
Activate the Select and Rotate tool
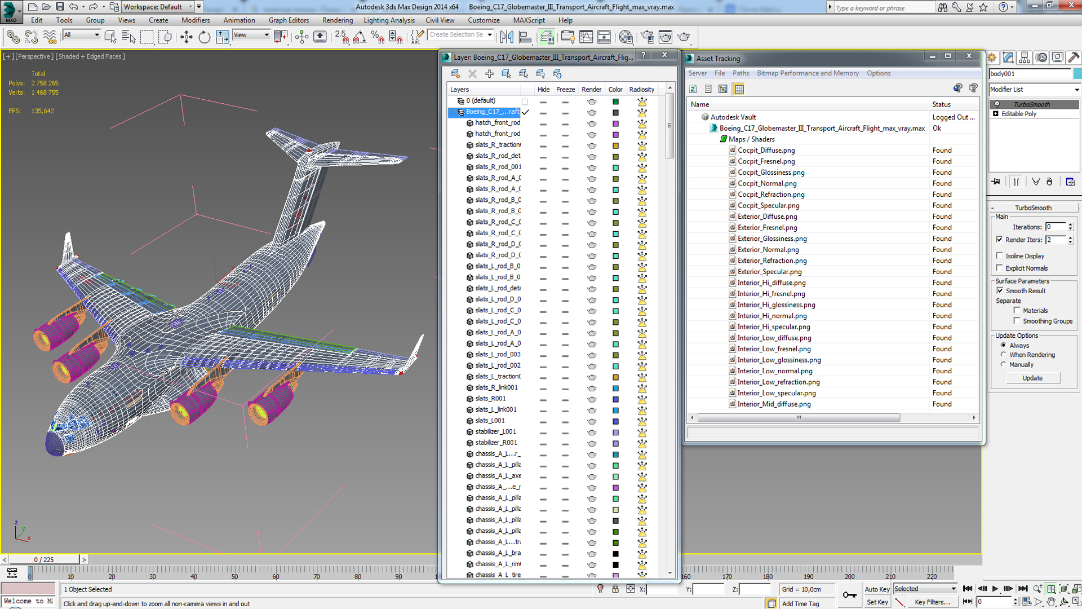point(204,37)
